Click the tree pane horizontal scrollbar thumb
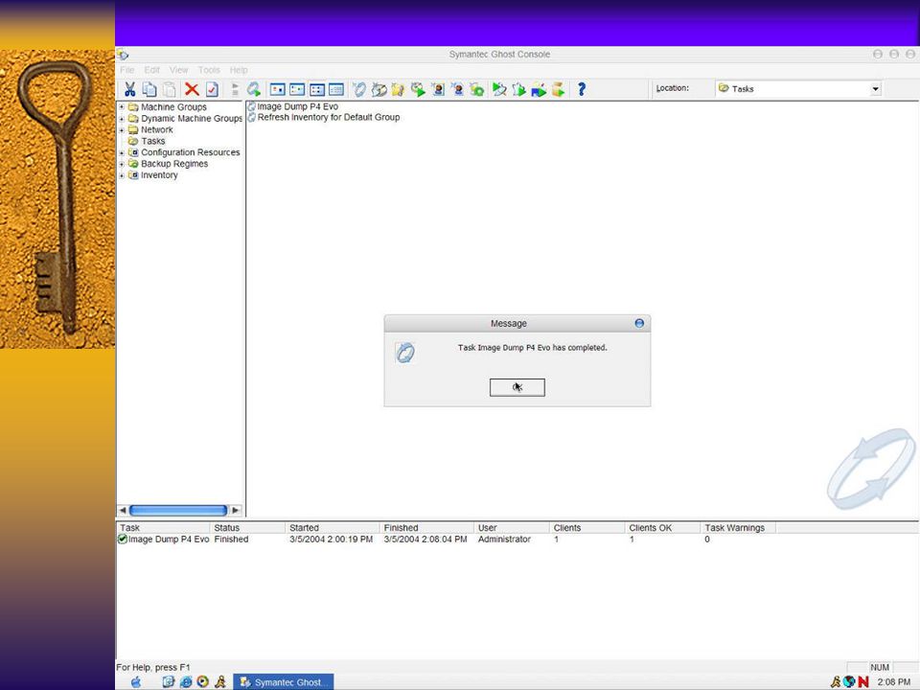The height and width of the screenshot is (690, 920). [178, 511]
